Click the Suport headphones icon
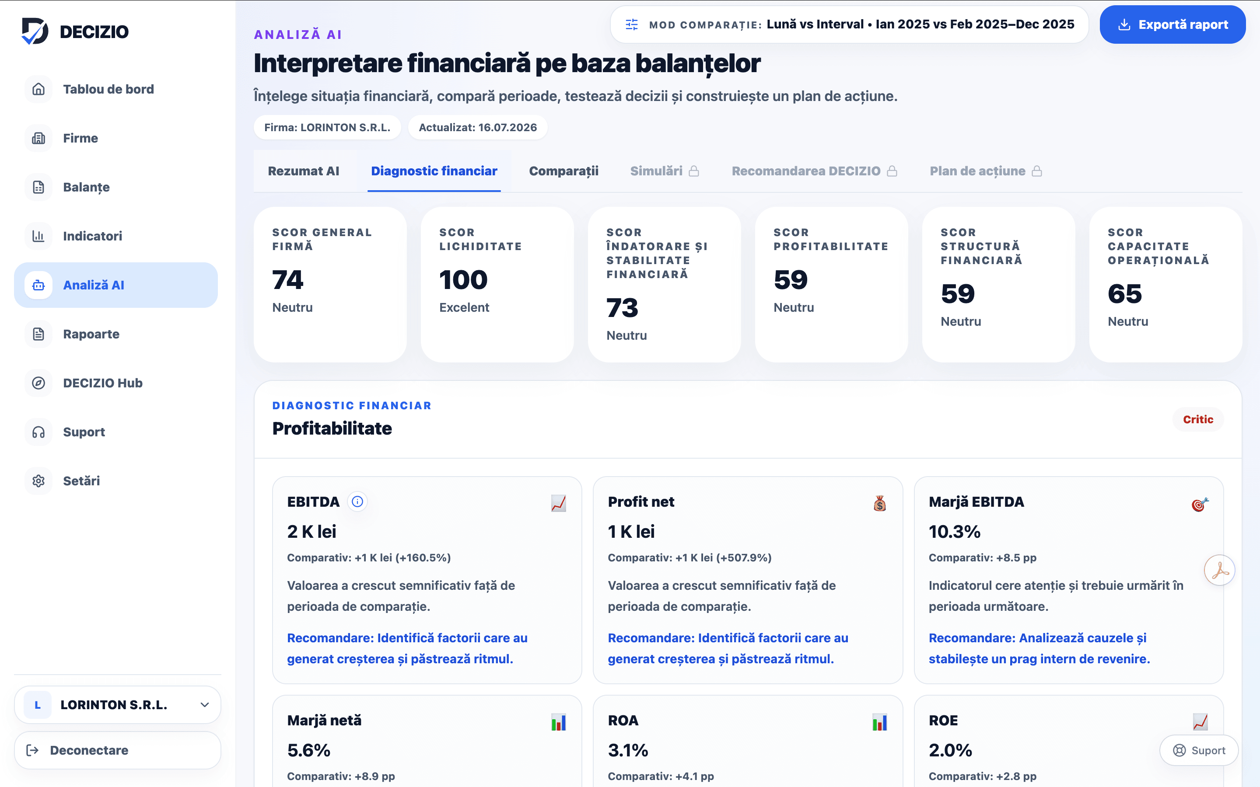The height and width of the screenshot is (787, 1260). [x=38, y=432]
